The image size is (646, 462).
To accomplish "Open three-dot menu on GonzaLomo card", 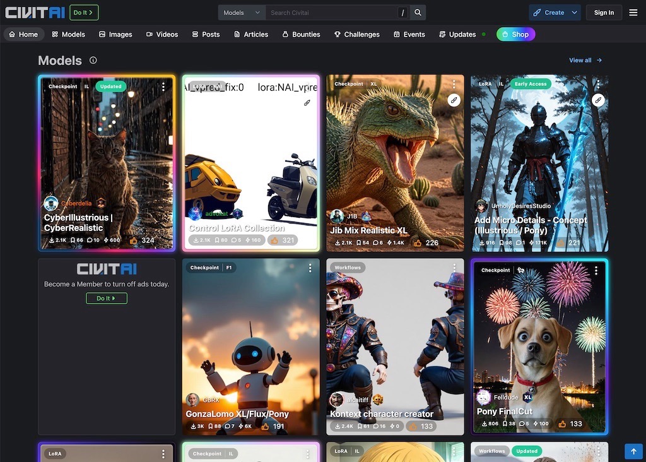I will pos(310,268).
